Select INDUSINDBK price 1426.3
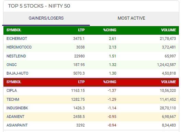Screen dimensions: 181x132 [79, 108]
